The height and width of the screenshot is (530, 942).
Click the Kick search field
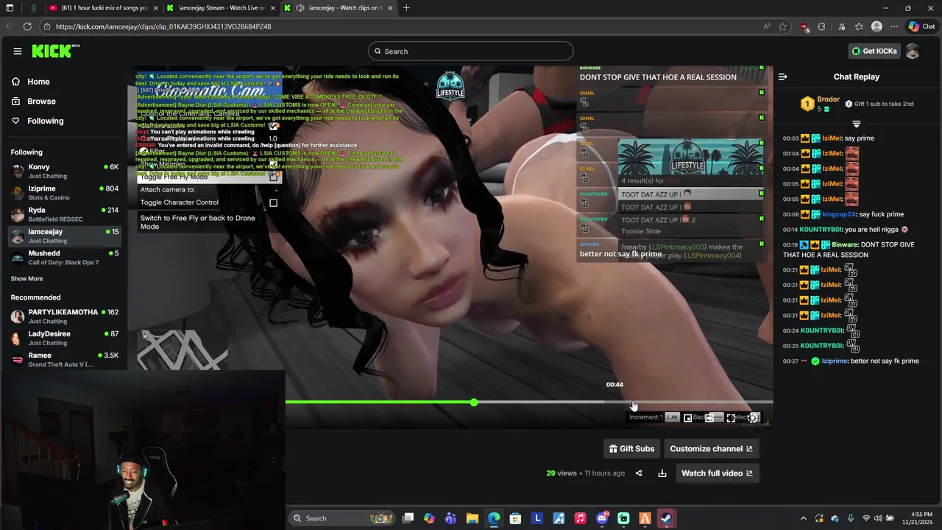(x=471, y=51)
